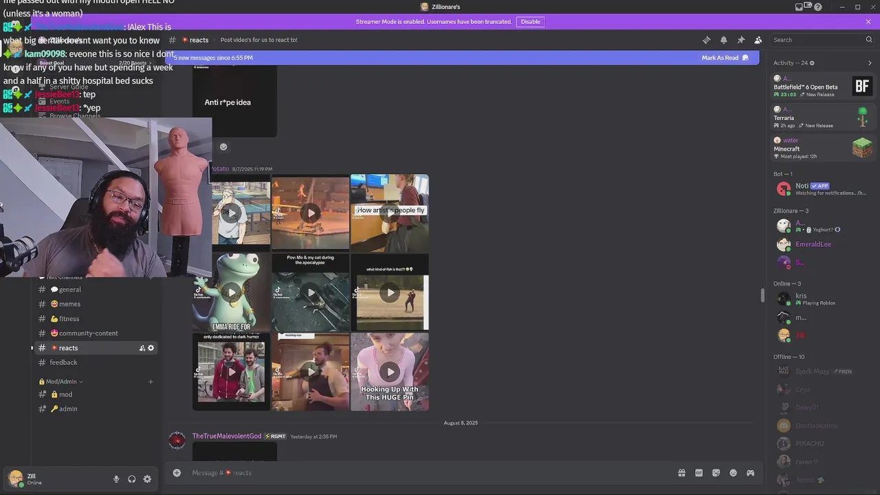Click TheTrueMalevolentGod avatar
880x495 pixels.
(x=177, y=441)
